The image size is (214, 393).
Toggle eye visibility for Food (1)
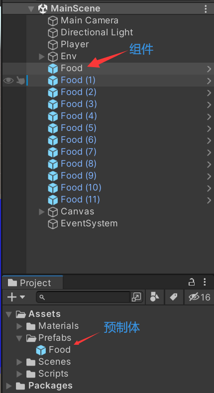pos(8,81)
